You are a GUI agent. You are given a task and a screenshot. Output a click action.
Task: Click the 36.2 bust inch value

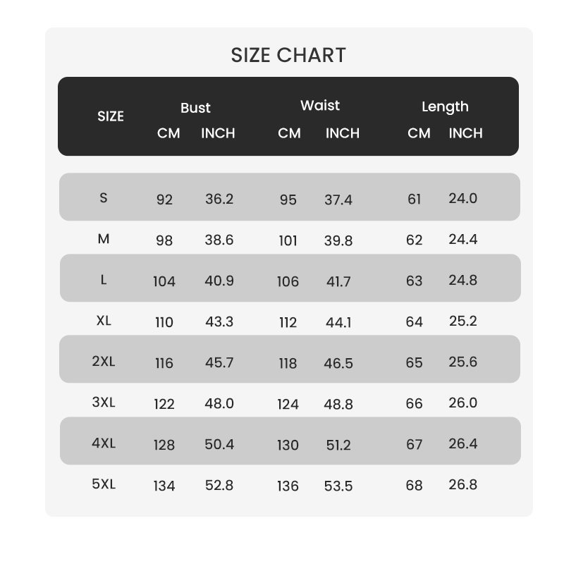point(219,199)
